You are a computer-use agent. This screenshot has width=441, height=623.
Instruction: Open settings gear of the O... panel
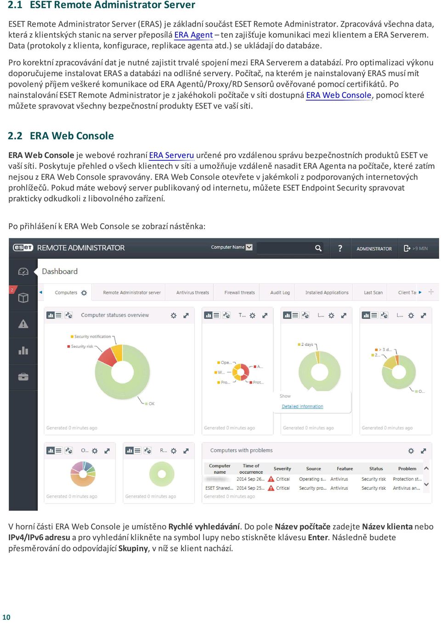click(x=95, y=451)
